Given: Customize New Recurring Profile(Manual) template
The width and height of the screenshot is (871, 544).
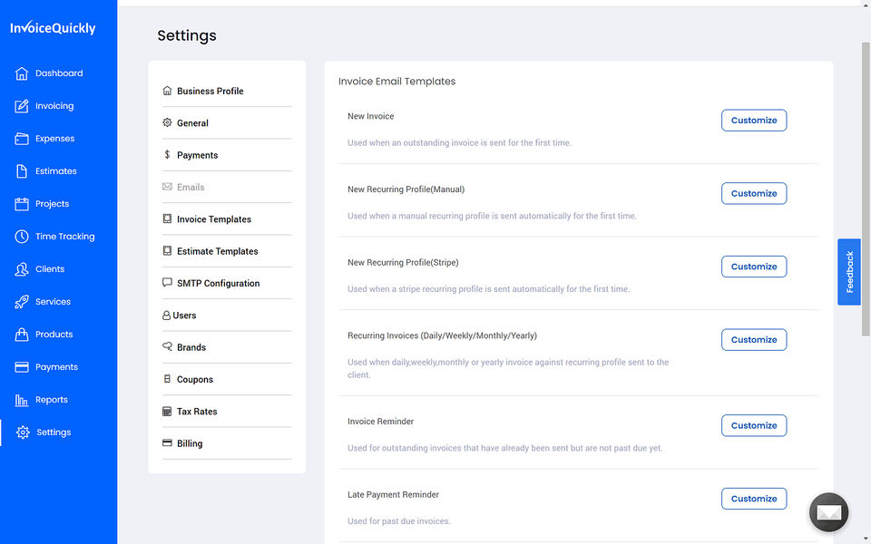Looking at the screenshot, I should [754, 194].
